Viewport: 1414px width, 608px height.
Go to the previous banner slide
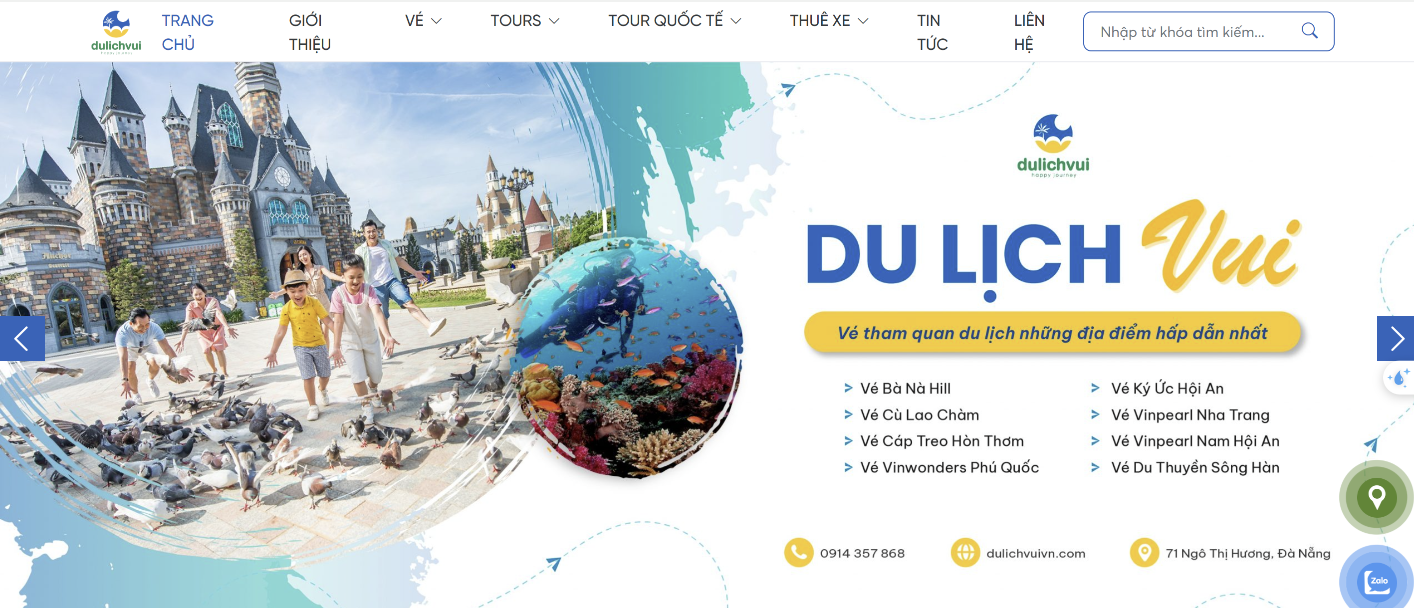coord(22,338)
